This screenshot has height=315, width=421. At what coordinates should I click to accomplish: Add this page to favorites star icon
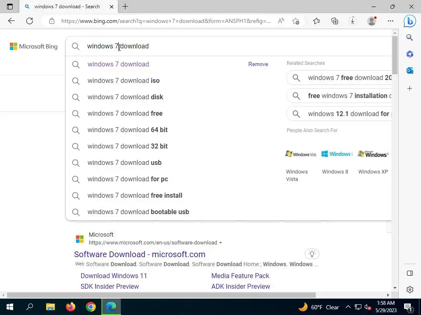point(296,21)
